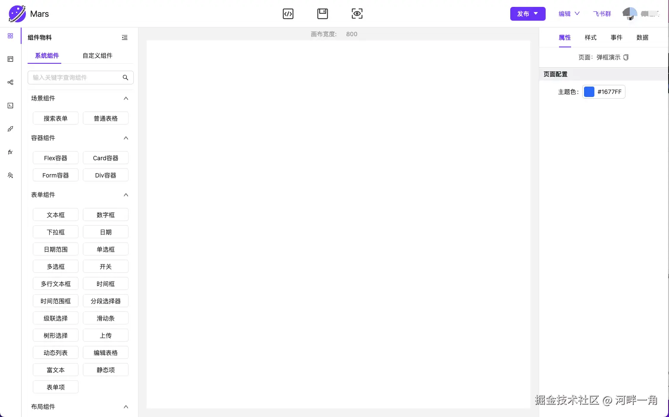This screenshot has height=417, width=669.
Task: Click the search magnifier icon
Action: (x=126, y=78)
